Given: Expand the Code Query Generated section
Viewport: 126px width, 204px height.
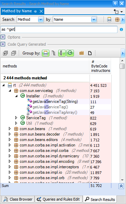Looking at the screenshot, I should [x=3, y=44].
